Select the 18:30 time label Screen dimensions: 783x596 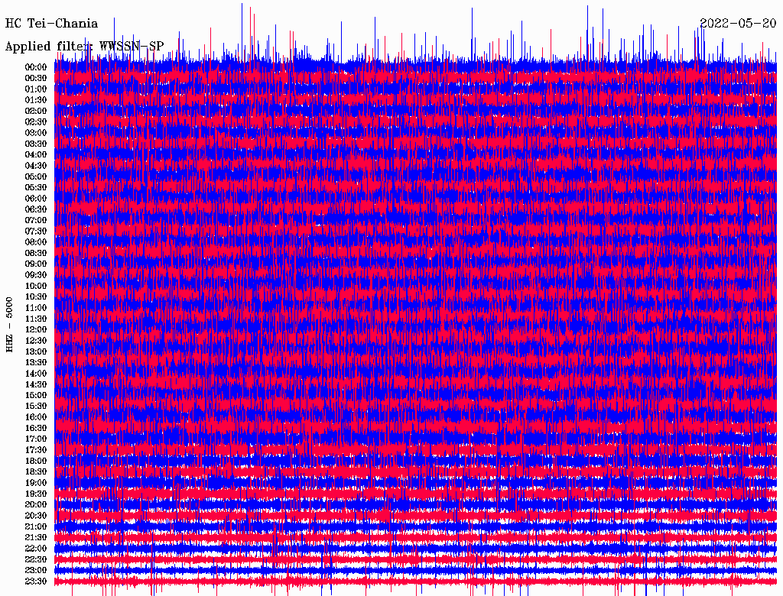36,472
